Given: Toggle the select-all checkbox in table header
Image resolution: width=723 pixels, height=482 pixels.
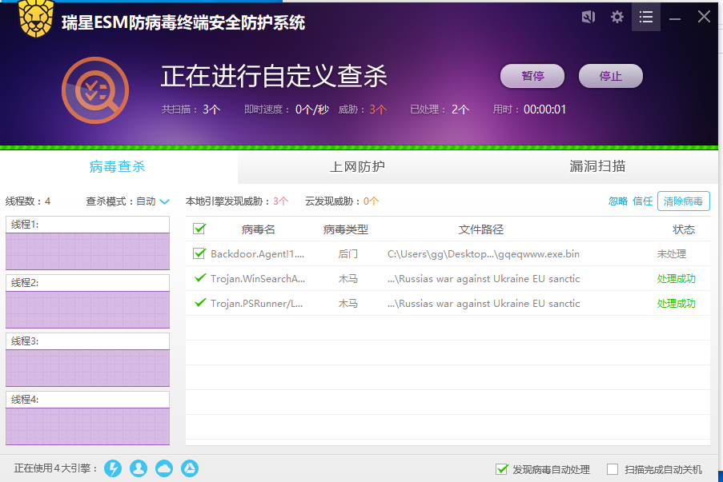Looking at the screenshot, I should tap(199, 229).
